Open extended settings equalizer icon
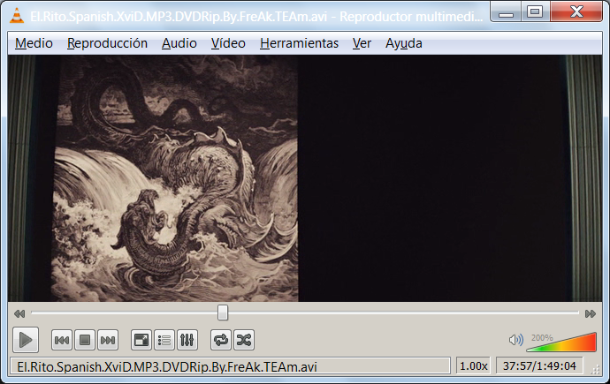This screenshot has height=384, width=610. coord(187,341)
